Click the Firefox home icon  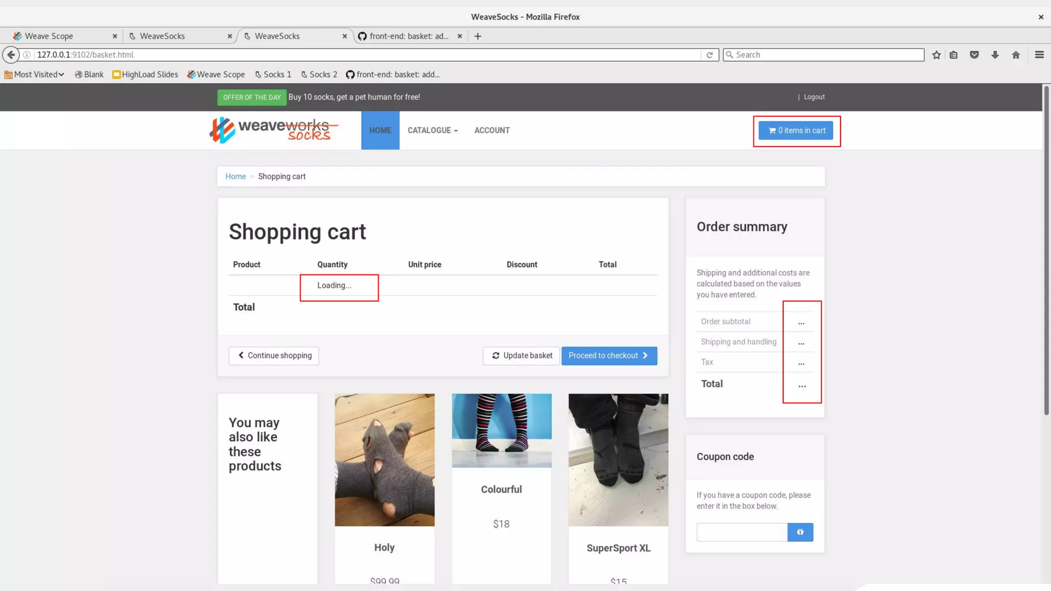(1016, 55)
